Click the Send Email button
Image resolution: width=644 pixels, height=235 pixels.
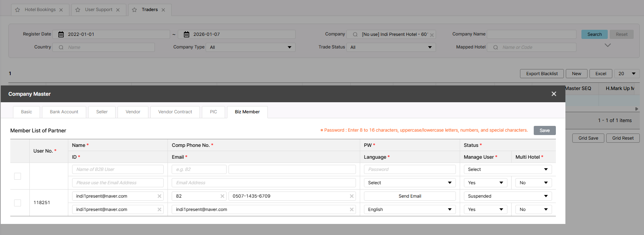410,196
